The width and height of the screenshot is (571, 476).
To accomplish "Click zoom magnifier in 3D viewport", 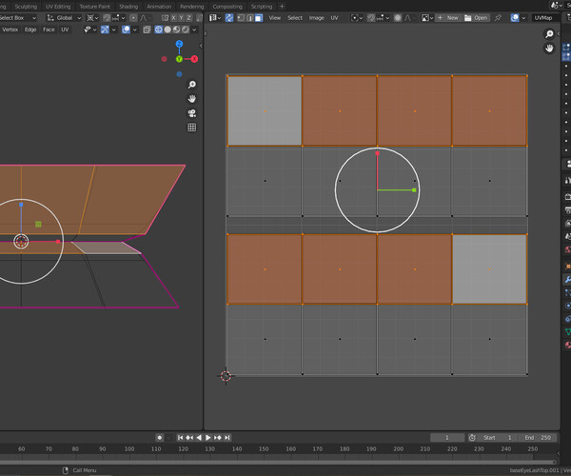I will (x=192, y=85).
